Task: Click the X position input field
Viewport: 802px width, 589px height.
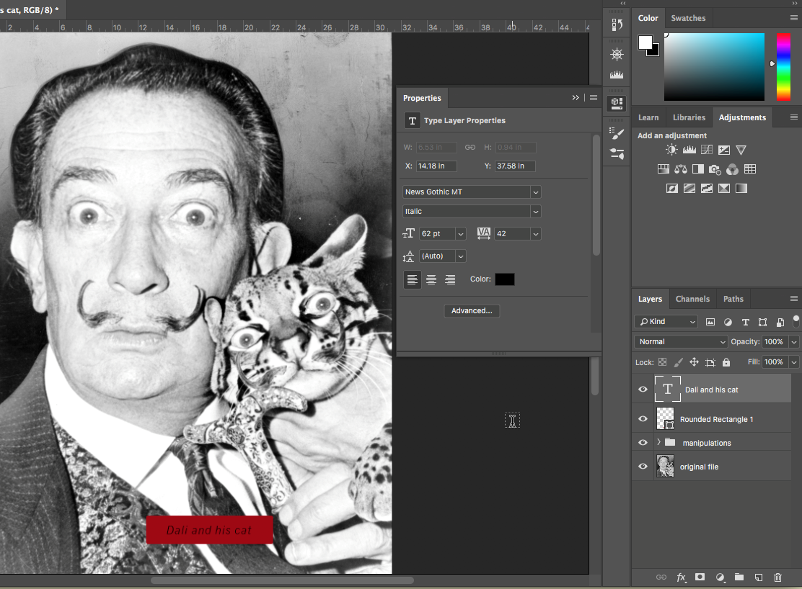Action: tap(436, 166)
